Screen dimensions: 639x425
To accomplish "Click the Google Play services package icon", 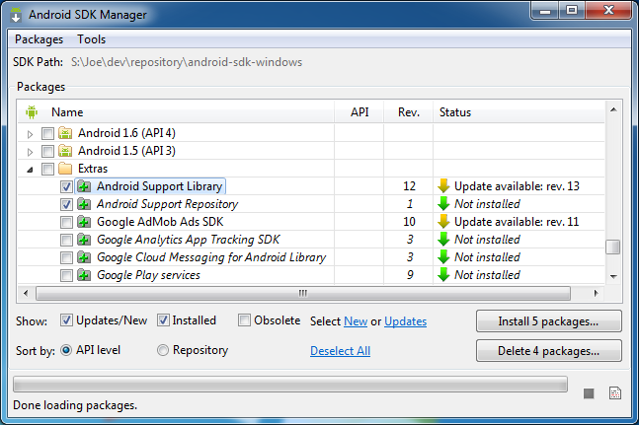I will coord(85,275).
